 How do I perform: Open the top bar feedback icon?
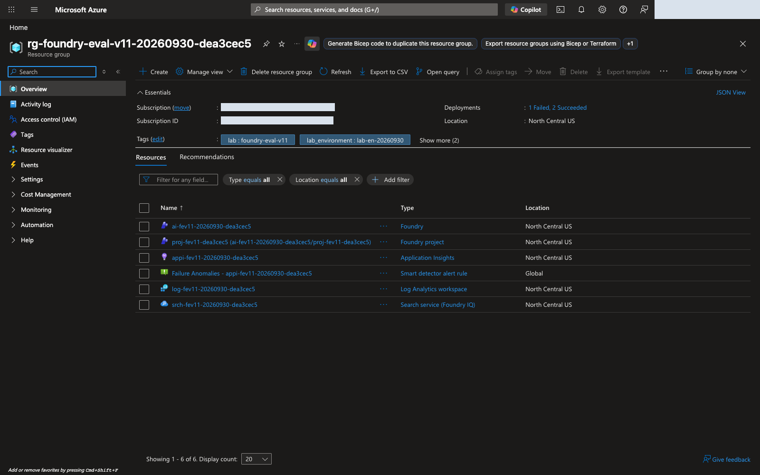(x=644, y=9)
